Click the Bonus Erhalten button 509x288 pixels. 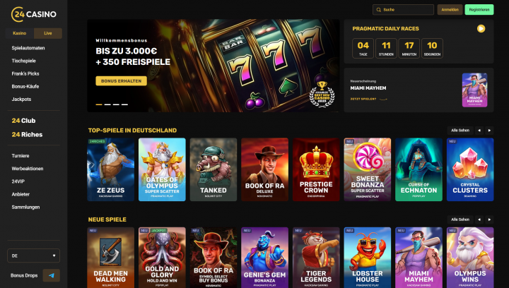pyautogui.click(x=121, y=80)
